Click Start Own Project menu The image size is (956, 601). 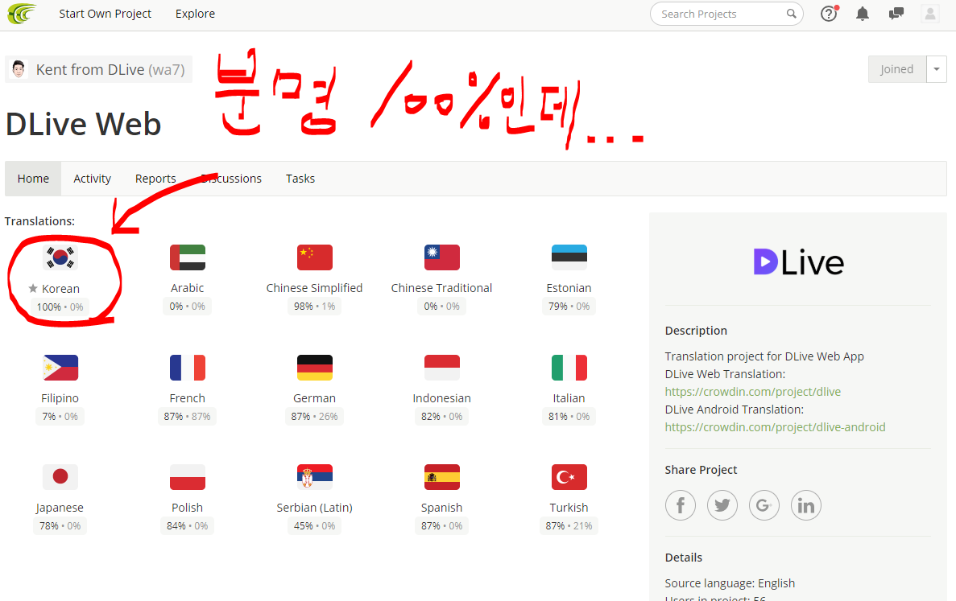(105, 14)
